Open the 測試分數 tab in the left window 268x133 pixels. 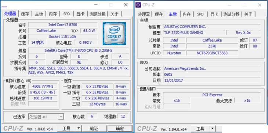98,14
